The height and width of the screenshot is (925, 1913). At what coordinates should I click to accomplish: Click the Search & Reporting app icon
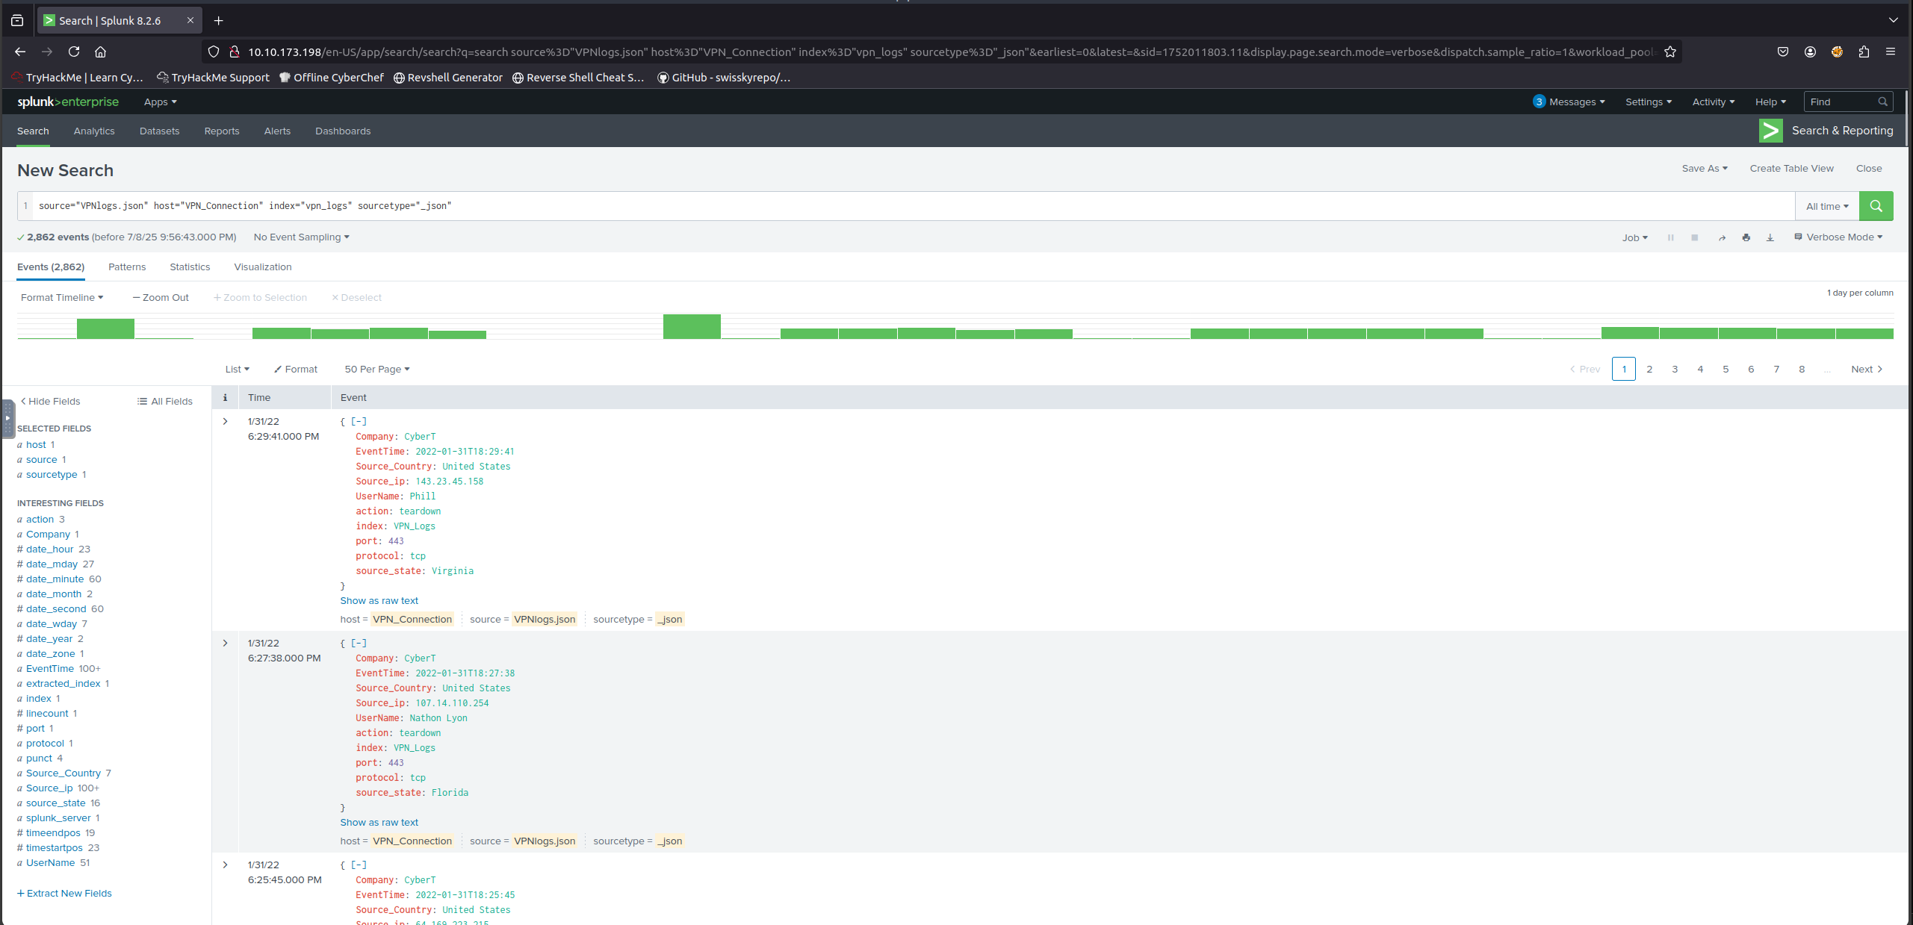pos(1771,131)
